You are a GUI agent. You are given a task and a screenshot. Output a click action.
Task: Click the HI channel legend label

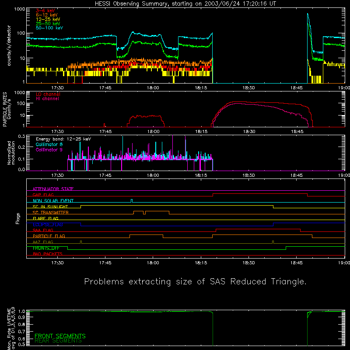tap(47, 98)
